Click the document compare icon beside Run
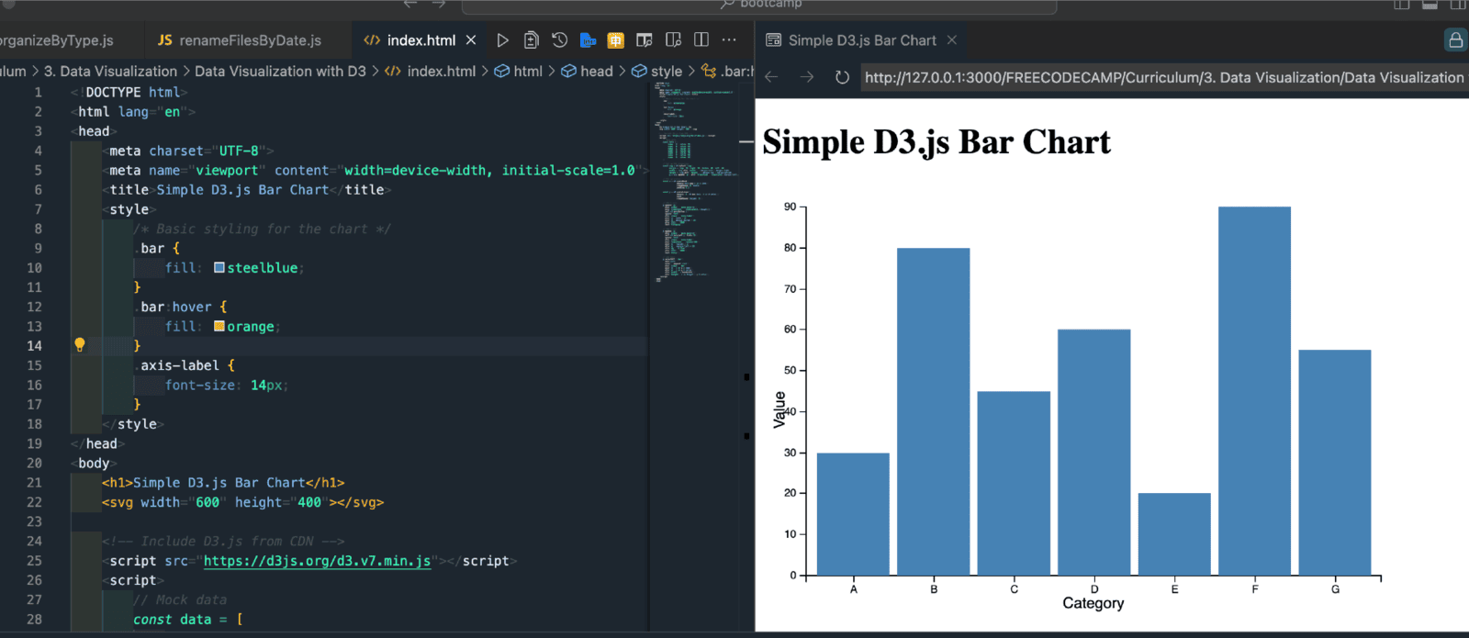Viewport: 1469px width, 638px height. pos(531,40)
